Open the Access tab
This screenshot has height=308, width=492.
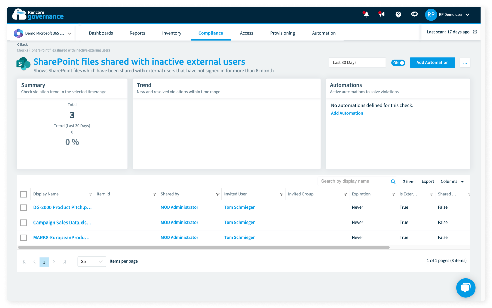pos(246,33)
